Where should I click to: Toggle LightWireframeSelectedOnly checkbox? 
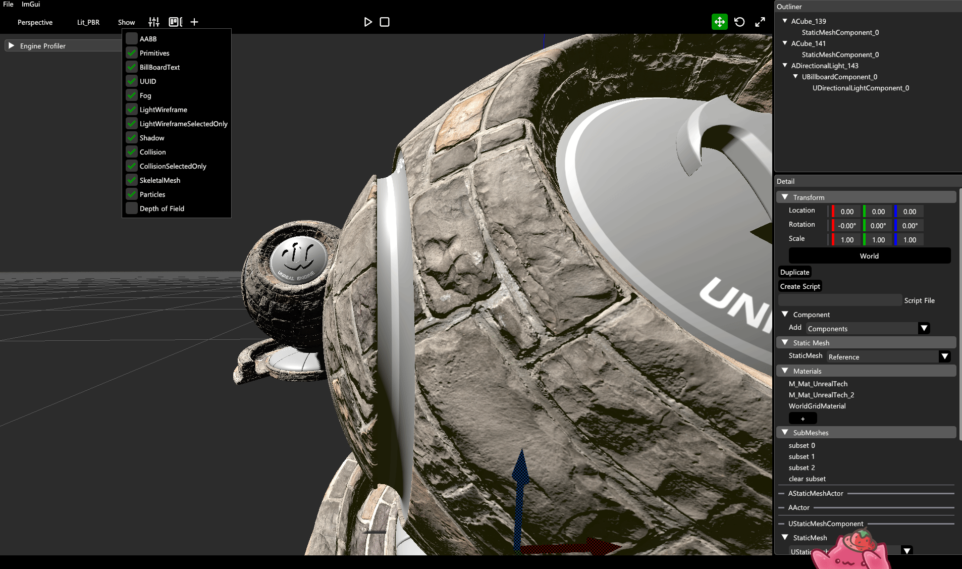click(x=132, y=123)
